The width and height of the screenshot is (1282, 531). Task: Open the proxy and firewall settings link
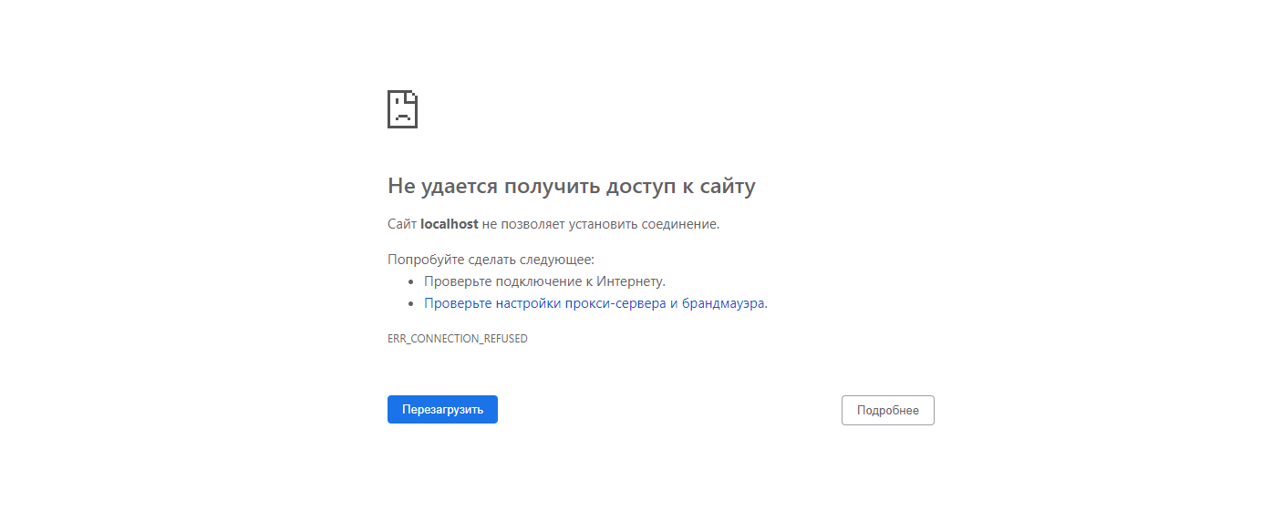[595, 302]
